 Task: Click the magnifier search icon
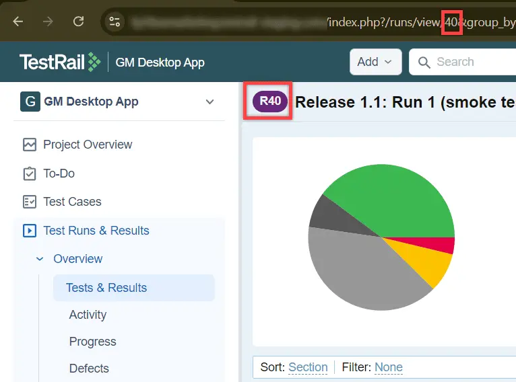pyautogui.click(x=424, y=62)
